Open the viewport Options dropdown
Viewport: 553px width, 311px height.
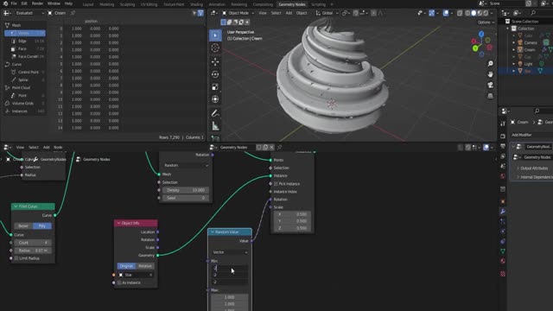click(x=486, y=22)
